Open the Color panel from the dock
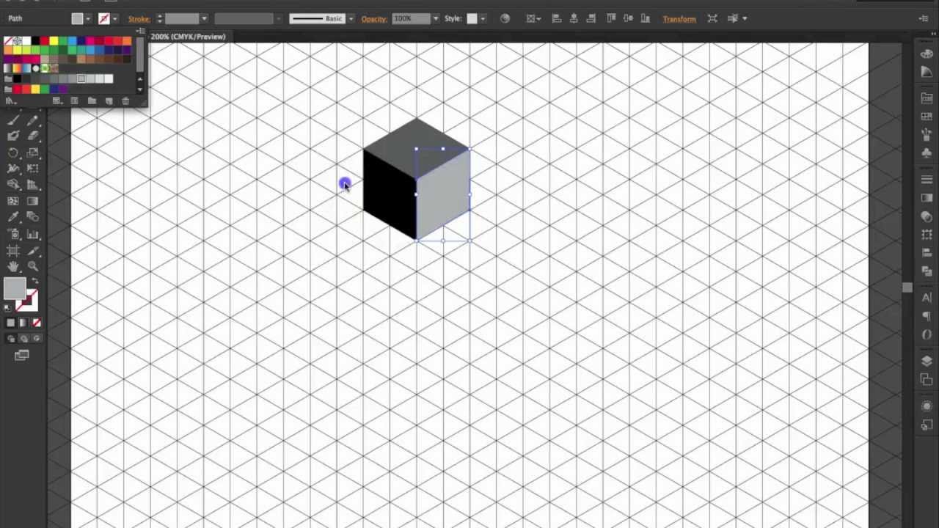 point(927,54)
